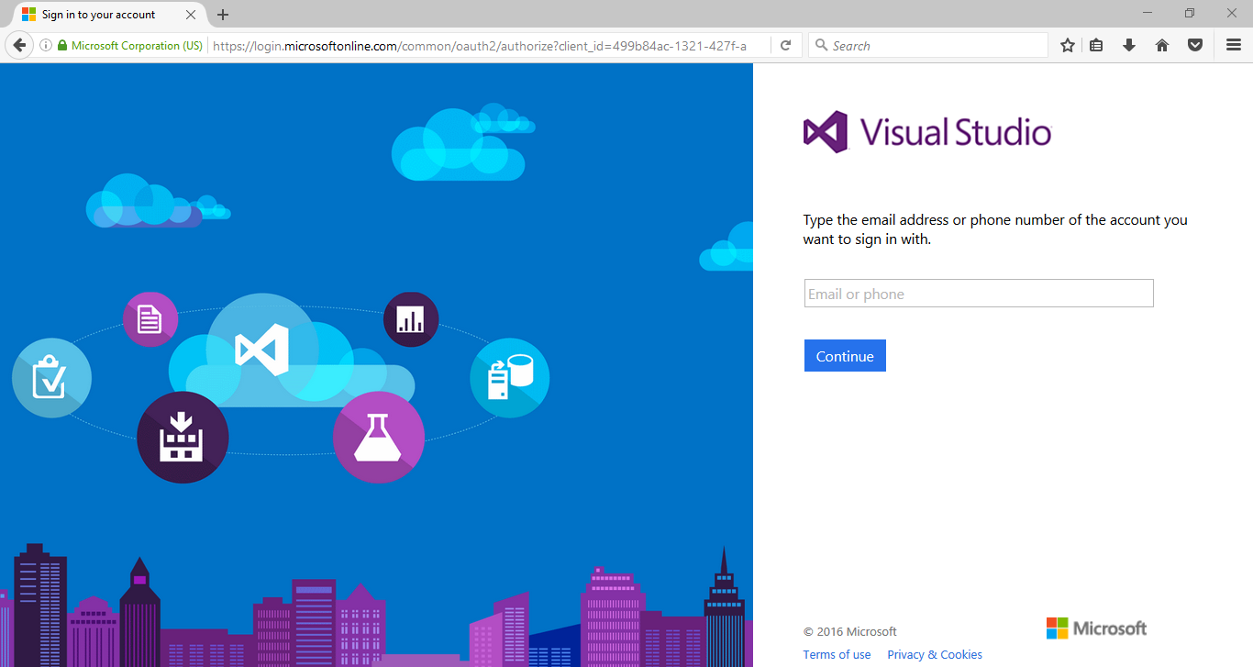Click the purple document illustration icon
Screen dimensions: 1253x667
pyautogui.click(x=150, y=319)
